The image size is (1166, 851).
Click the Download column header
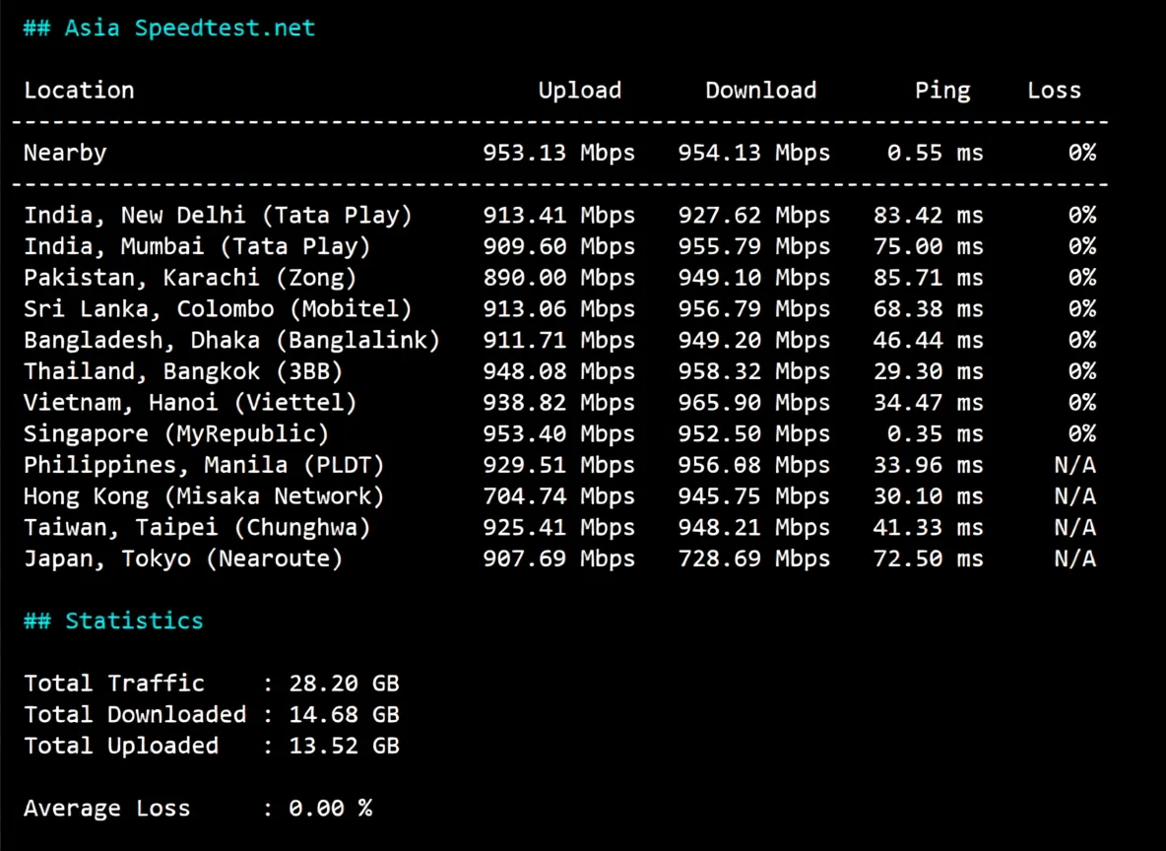(x=760, y=90)
